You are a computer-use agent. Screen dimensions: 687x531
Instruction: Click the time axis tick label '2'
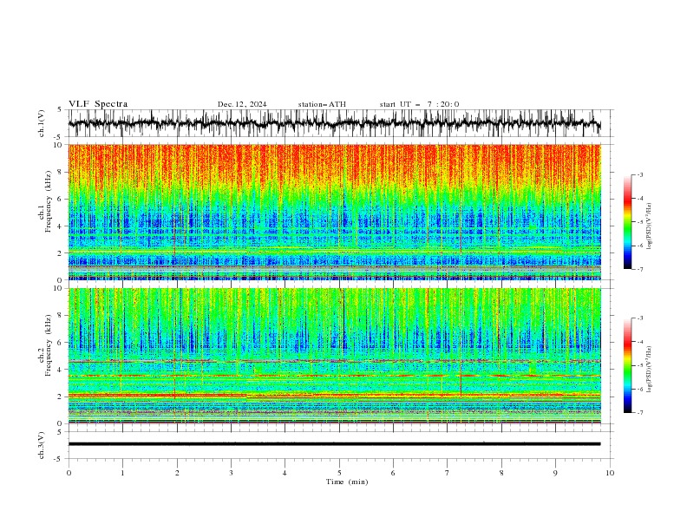point(177,473)
